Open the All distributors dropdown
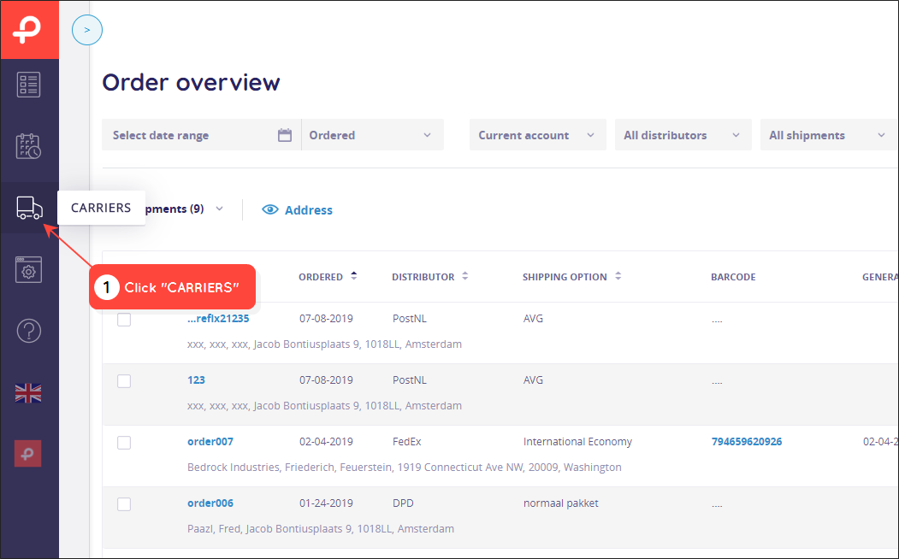 tap(683, 135)
